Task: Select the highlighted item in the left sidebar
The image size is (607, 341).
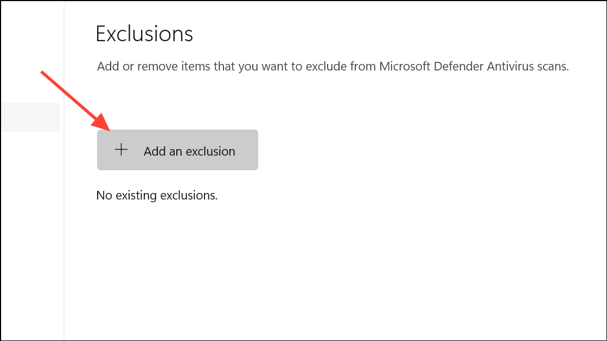Action: click(30, 117)
